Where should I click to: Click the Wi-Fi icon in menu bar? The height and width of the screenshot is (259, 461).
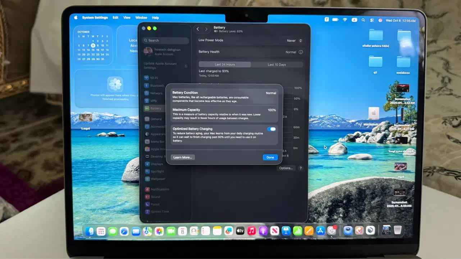pos(345,20)
